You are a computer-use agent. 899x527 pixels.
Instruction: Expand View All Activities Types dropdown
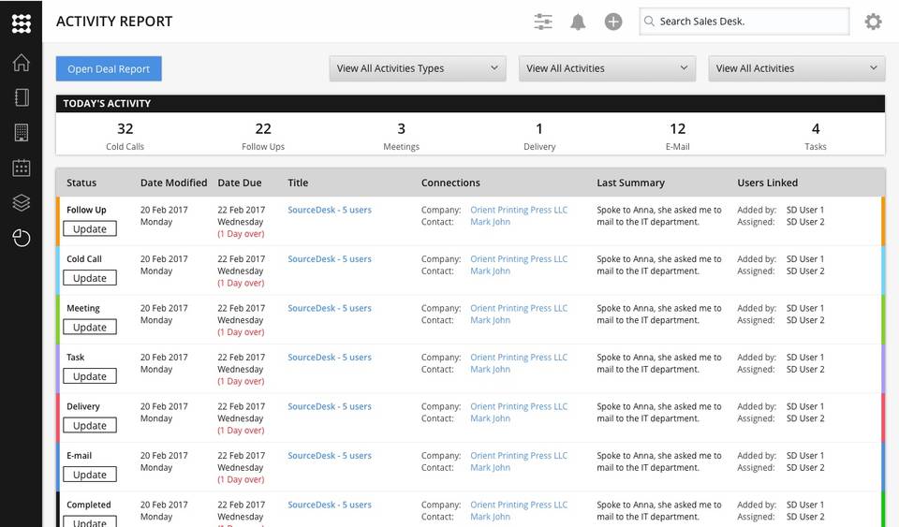418,68
